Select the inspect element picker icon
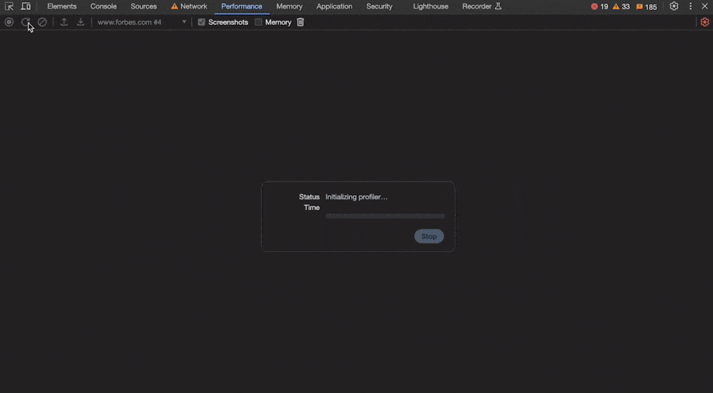 [x=9, y=6]
